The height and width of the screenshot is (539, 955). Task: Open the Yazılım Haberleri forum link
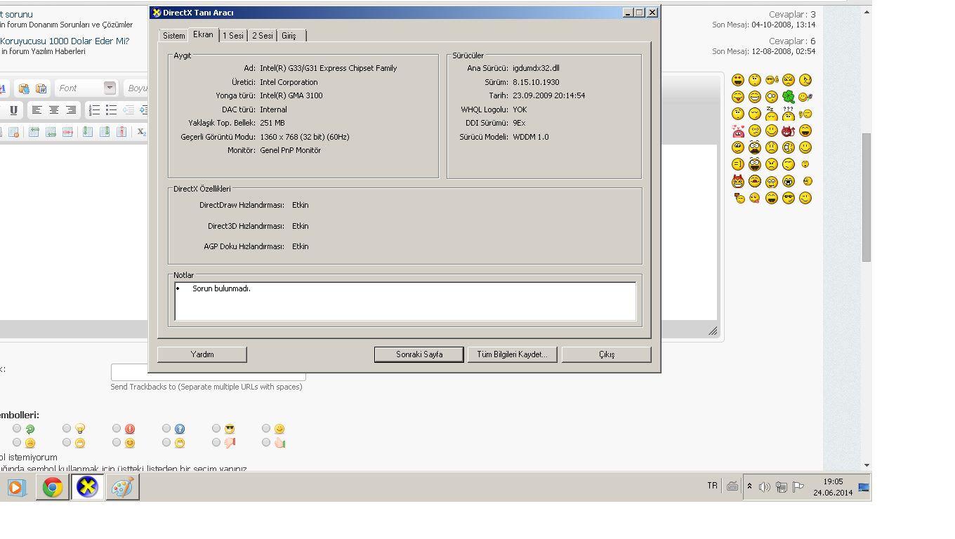57,51
